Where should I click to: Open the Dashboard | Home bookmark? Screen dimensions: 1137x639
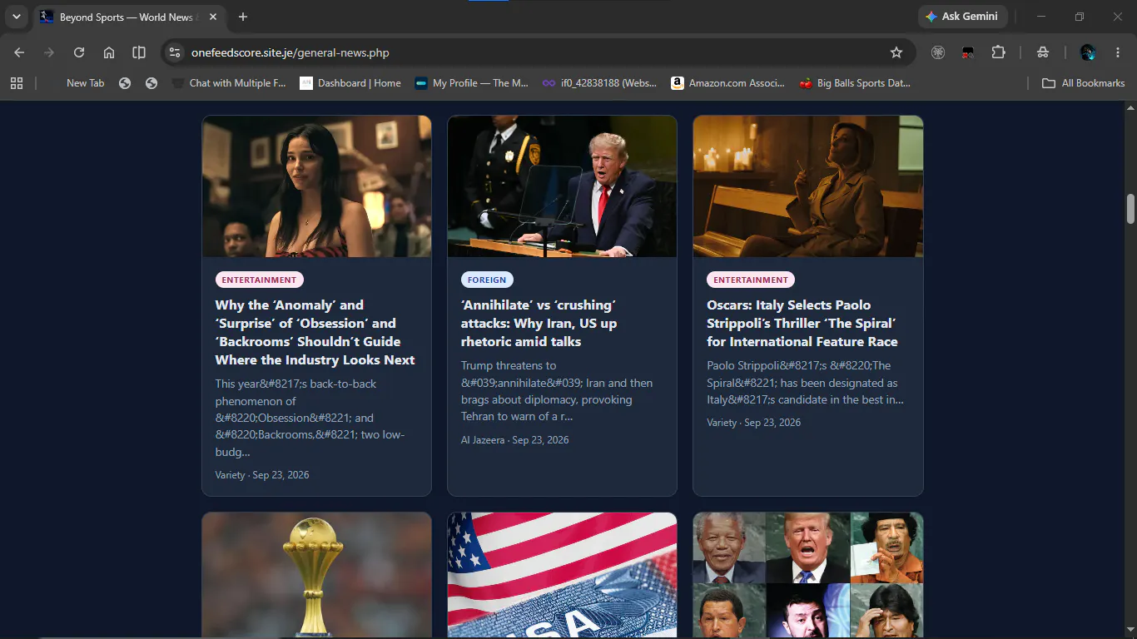[350, 83]
